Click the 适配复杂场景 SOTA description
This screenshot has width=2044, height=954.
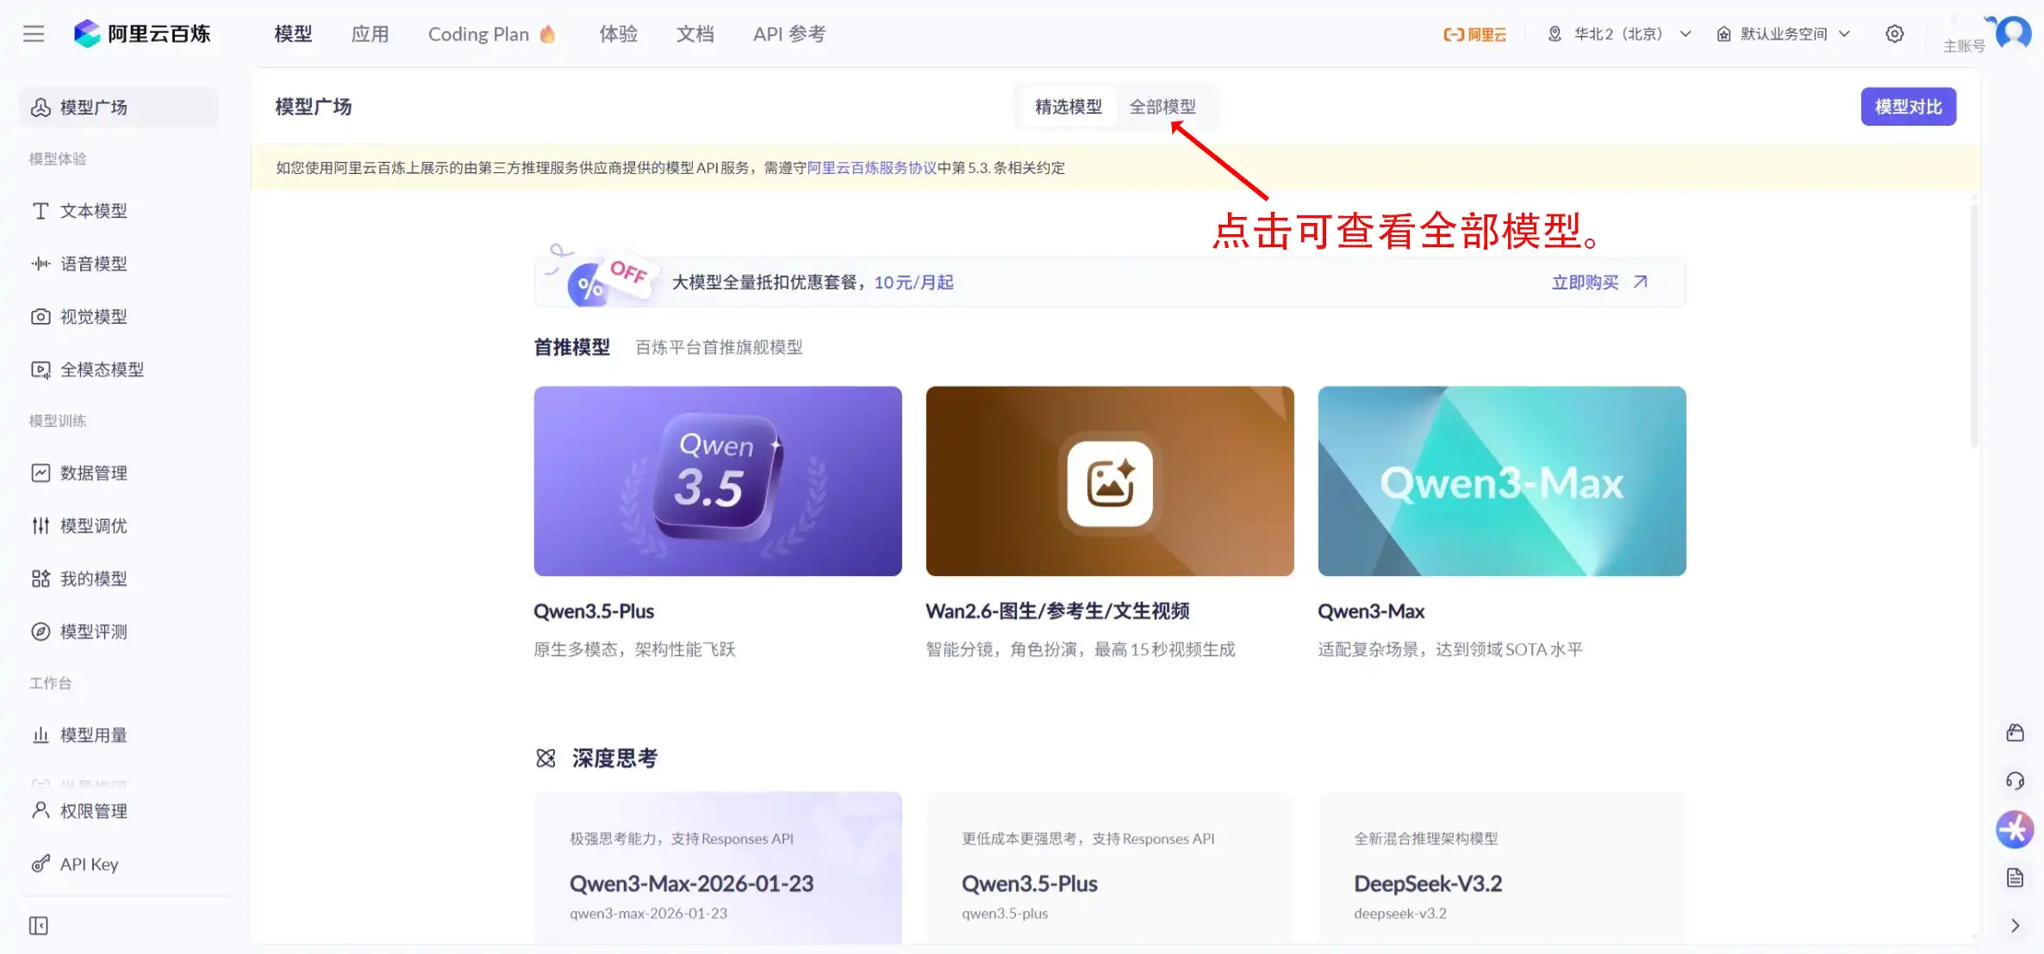click(1450, 649)
